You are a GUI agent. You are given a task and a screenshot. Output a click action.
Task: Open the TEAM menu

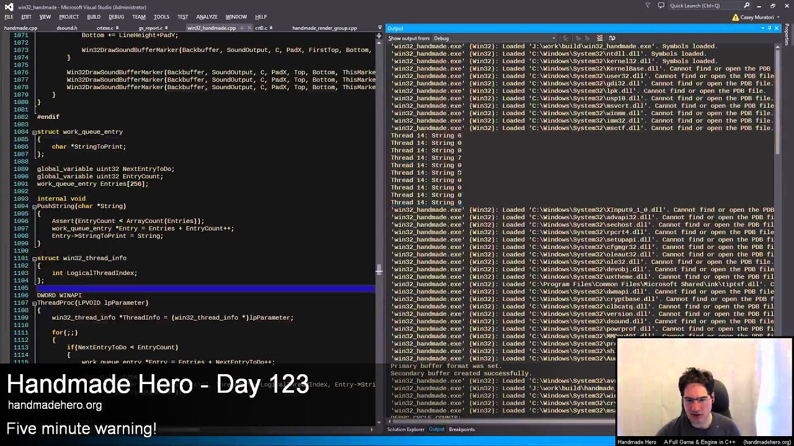coord(139,17)
